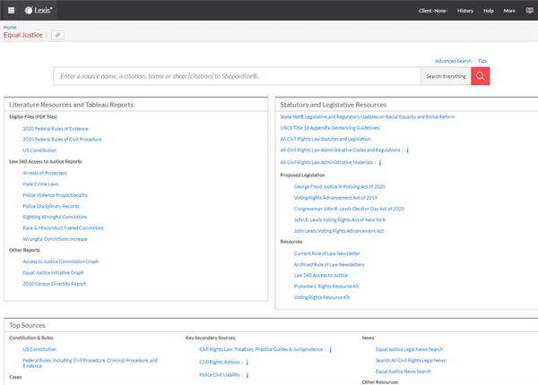Open Police Violence Proportionality report
The height and width of the screenshot is (385, 538).
tap(56, 195)
